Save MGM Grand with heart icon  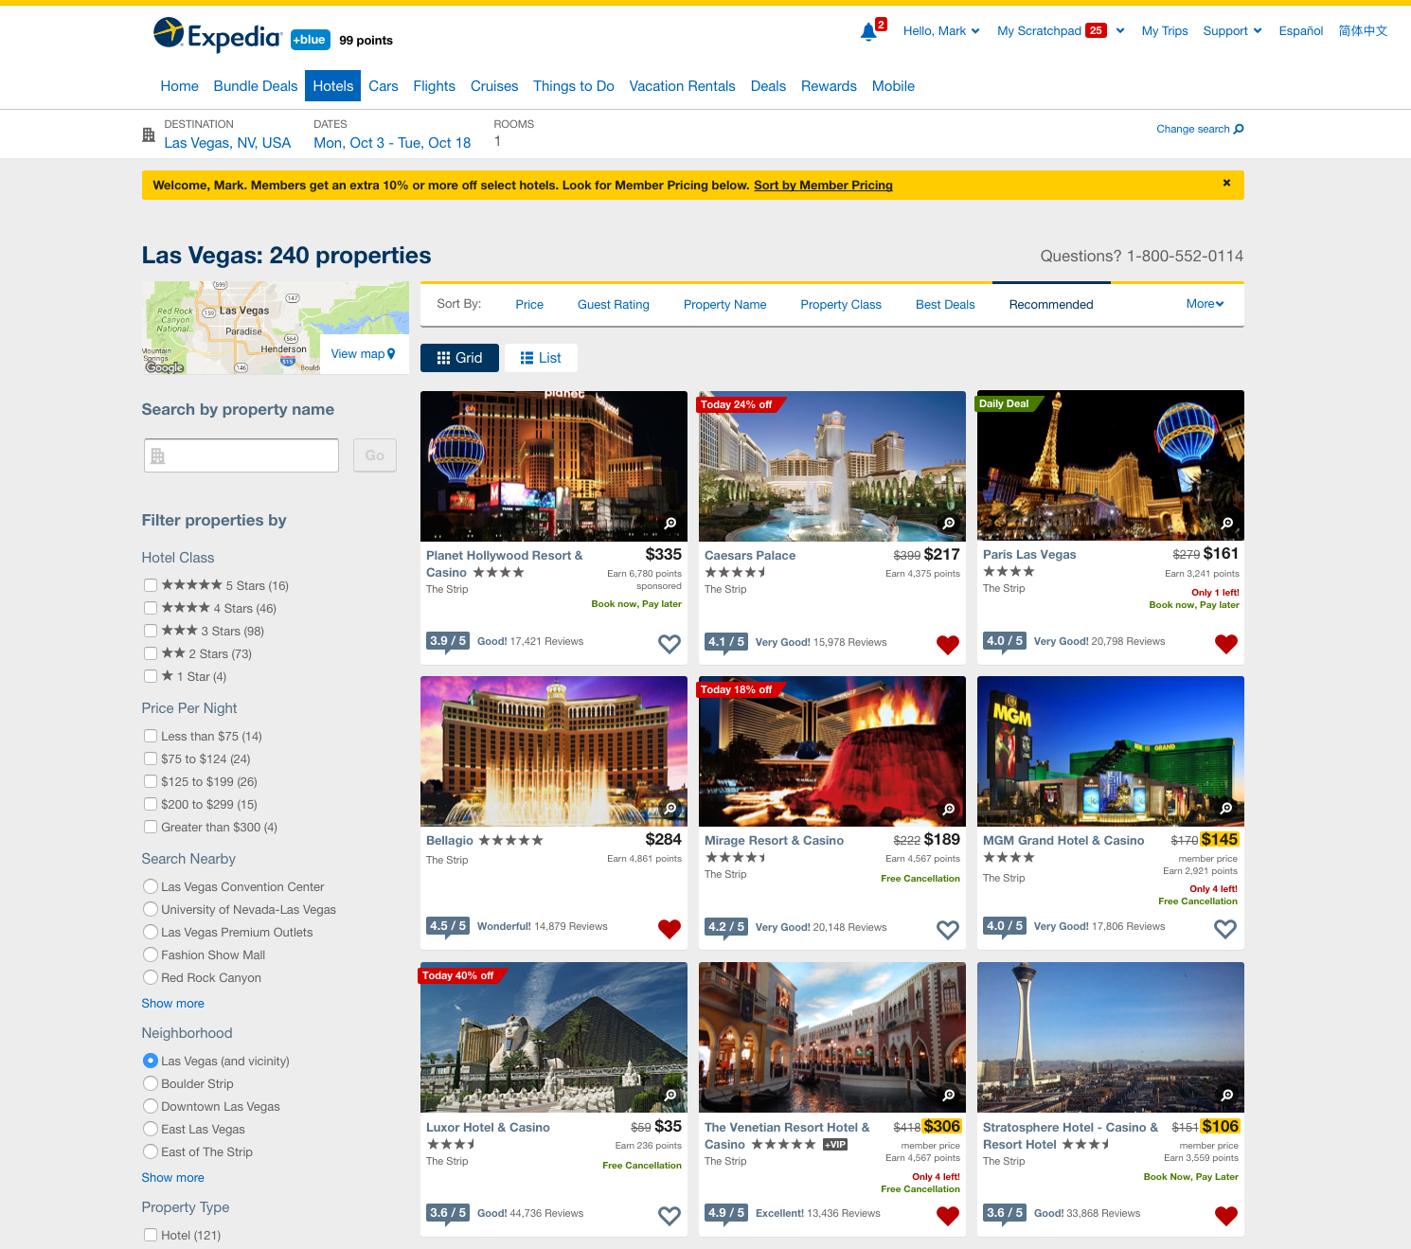coord(1225,929)
